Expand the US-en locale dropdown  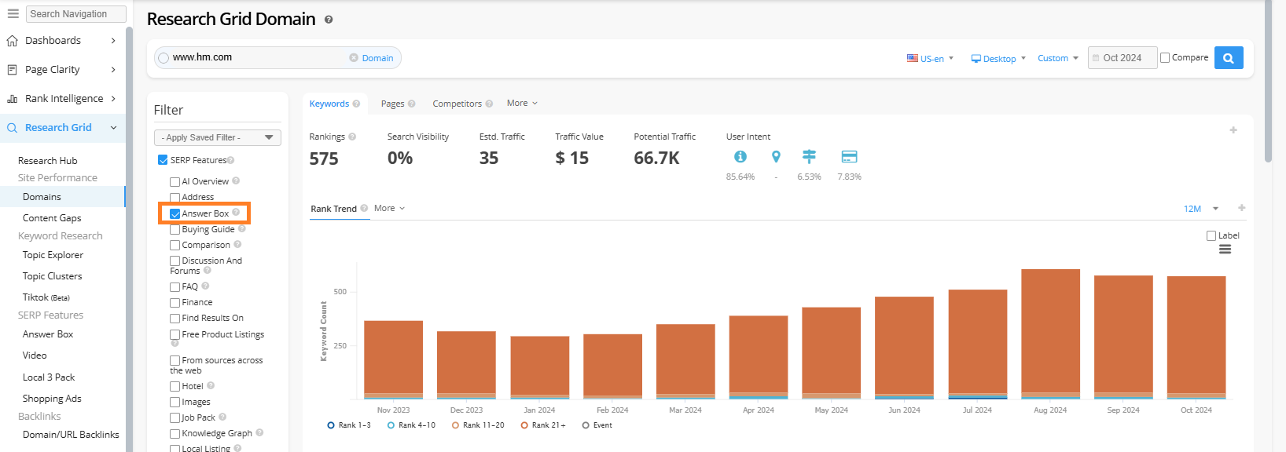click(x=931, y=58)
